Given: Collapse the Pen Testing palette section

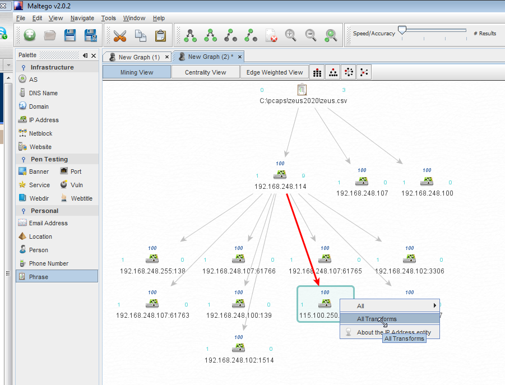Looking at the screenshot, I should (x=23, y=160).
